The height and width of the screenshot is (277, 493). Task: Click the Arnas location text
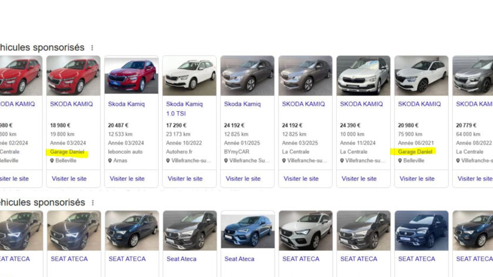click(120, 160)
